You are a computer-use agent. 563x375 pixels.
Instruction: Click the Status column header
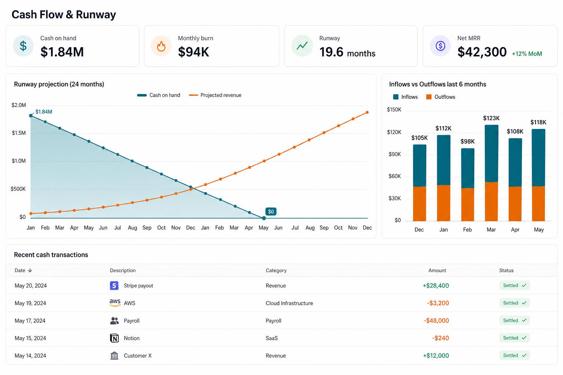pos(506,270)
